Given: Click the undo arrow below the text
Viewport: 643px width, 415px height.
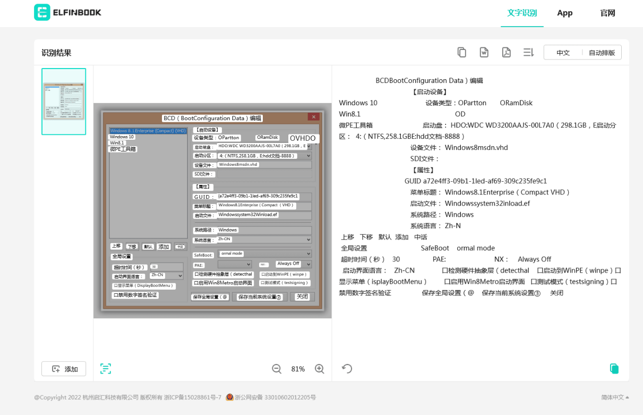Looking at the screenshot, I should (x=347, y=369).
